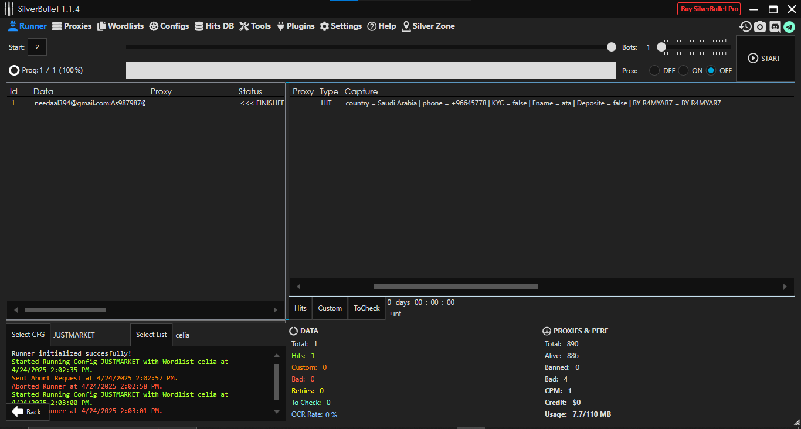Click the log panel scroll down arrow
The width and height of the screenshot is (801, 429).
click(x=277, y=412)
